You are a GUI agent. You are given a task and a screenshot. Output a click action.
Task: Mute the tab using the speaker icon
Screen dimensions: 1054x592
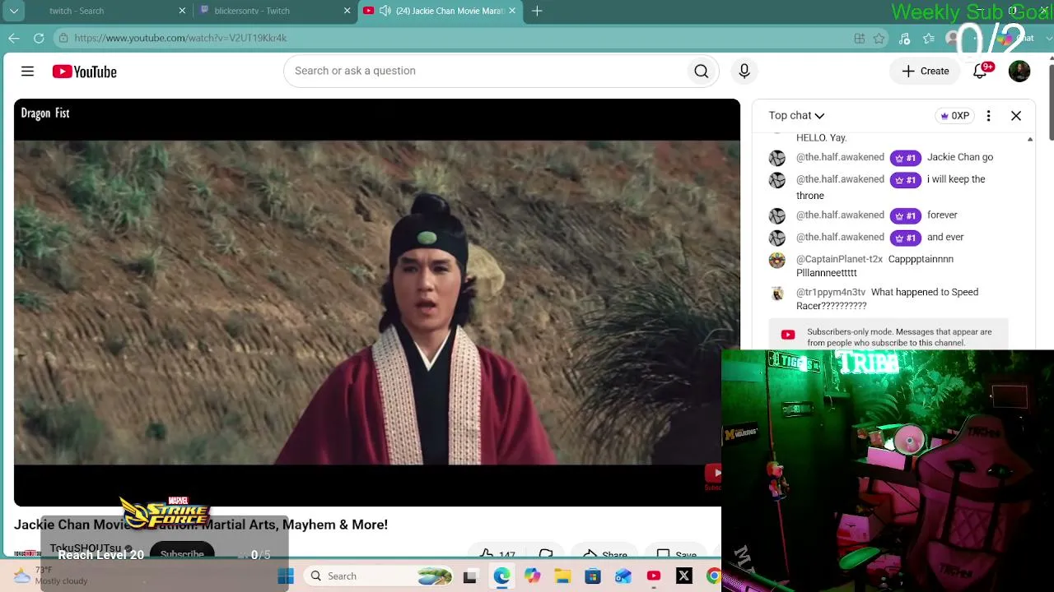tap(385, 11)
